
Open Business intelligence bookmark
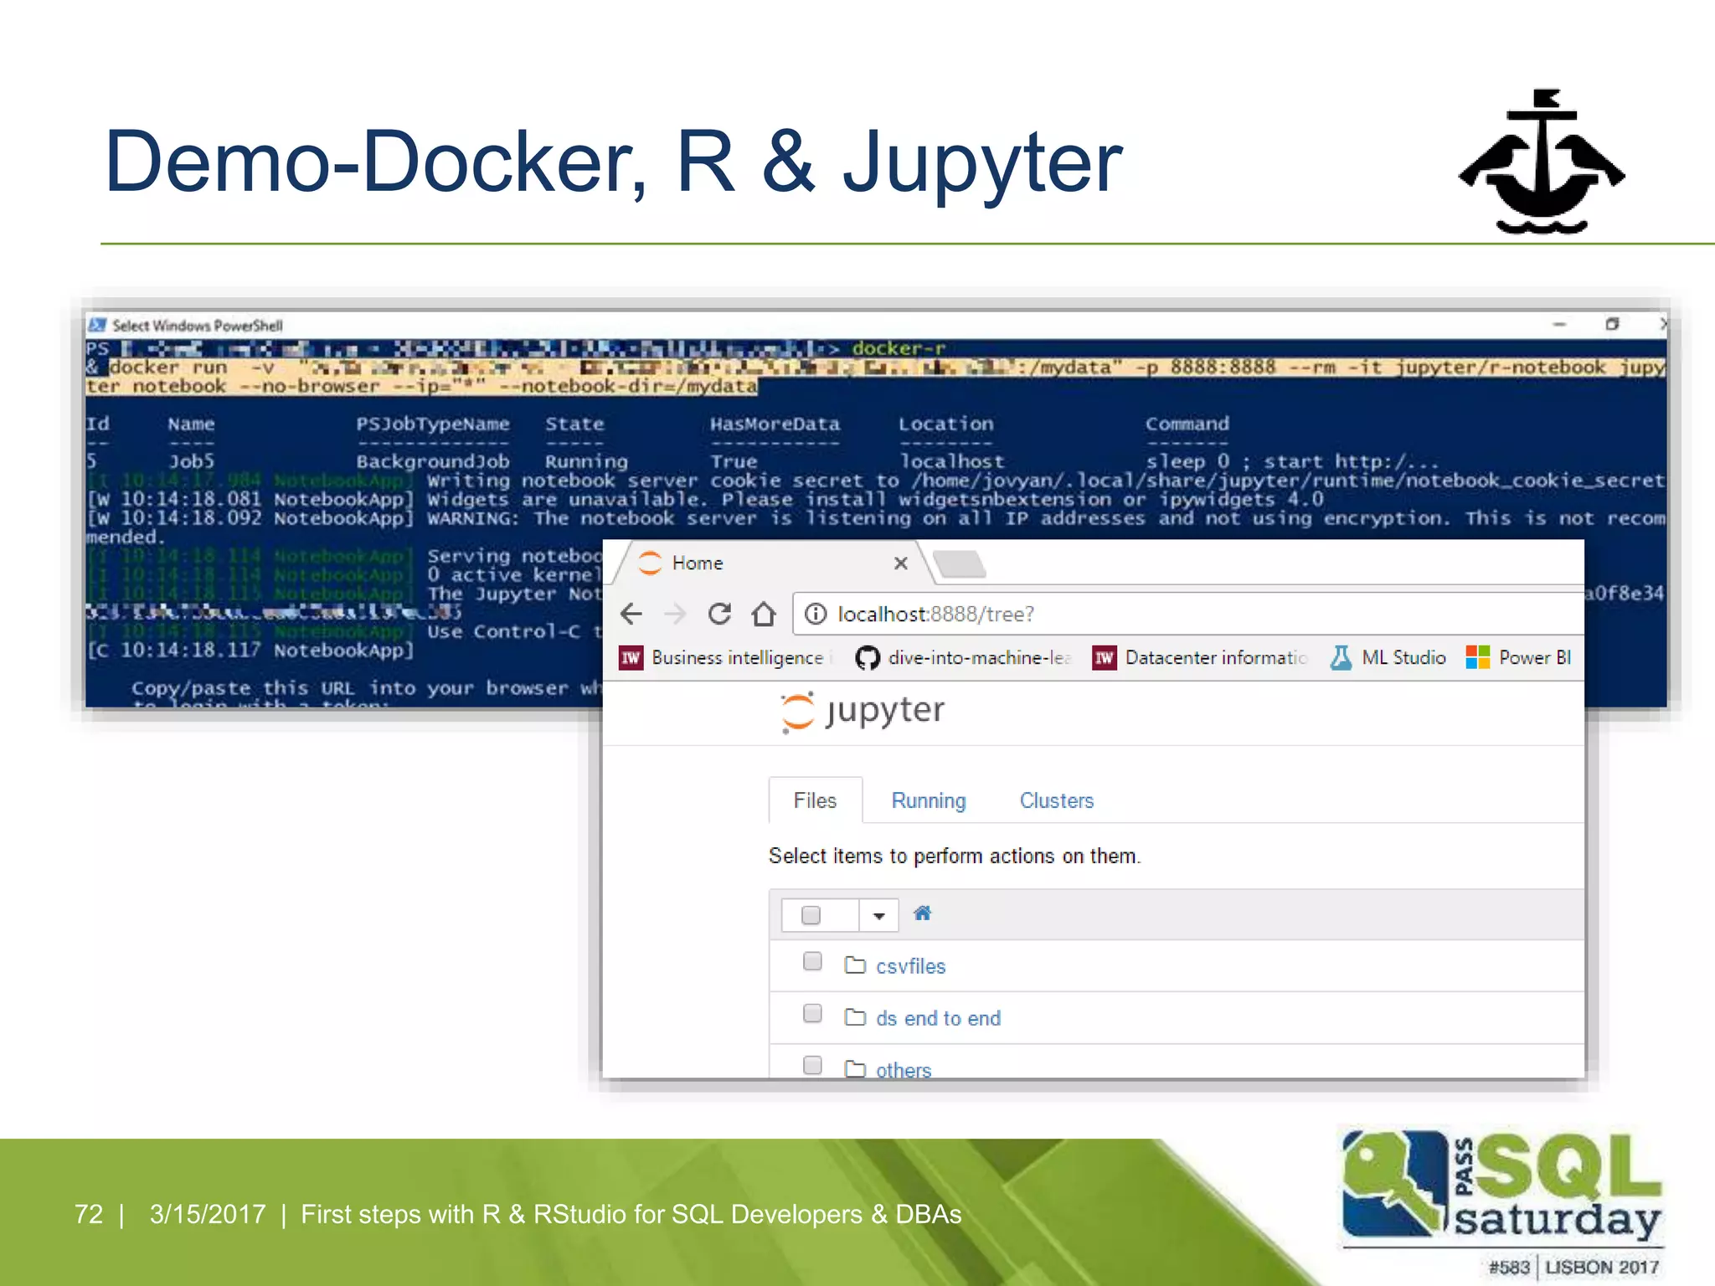[725, 658]
